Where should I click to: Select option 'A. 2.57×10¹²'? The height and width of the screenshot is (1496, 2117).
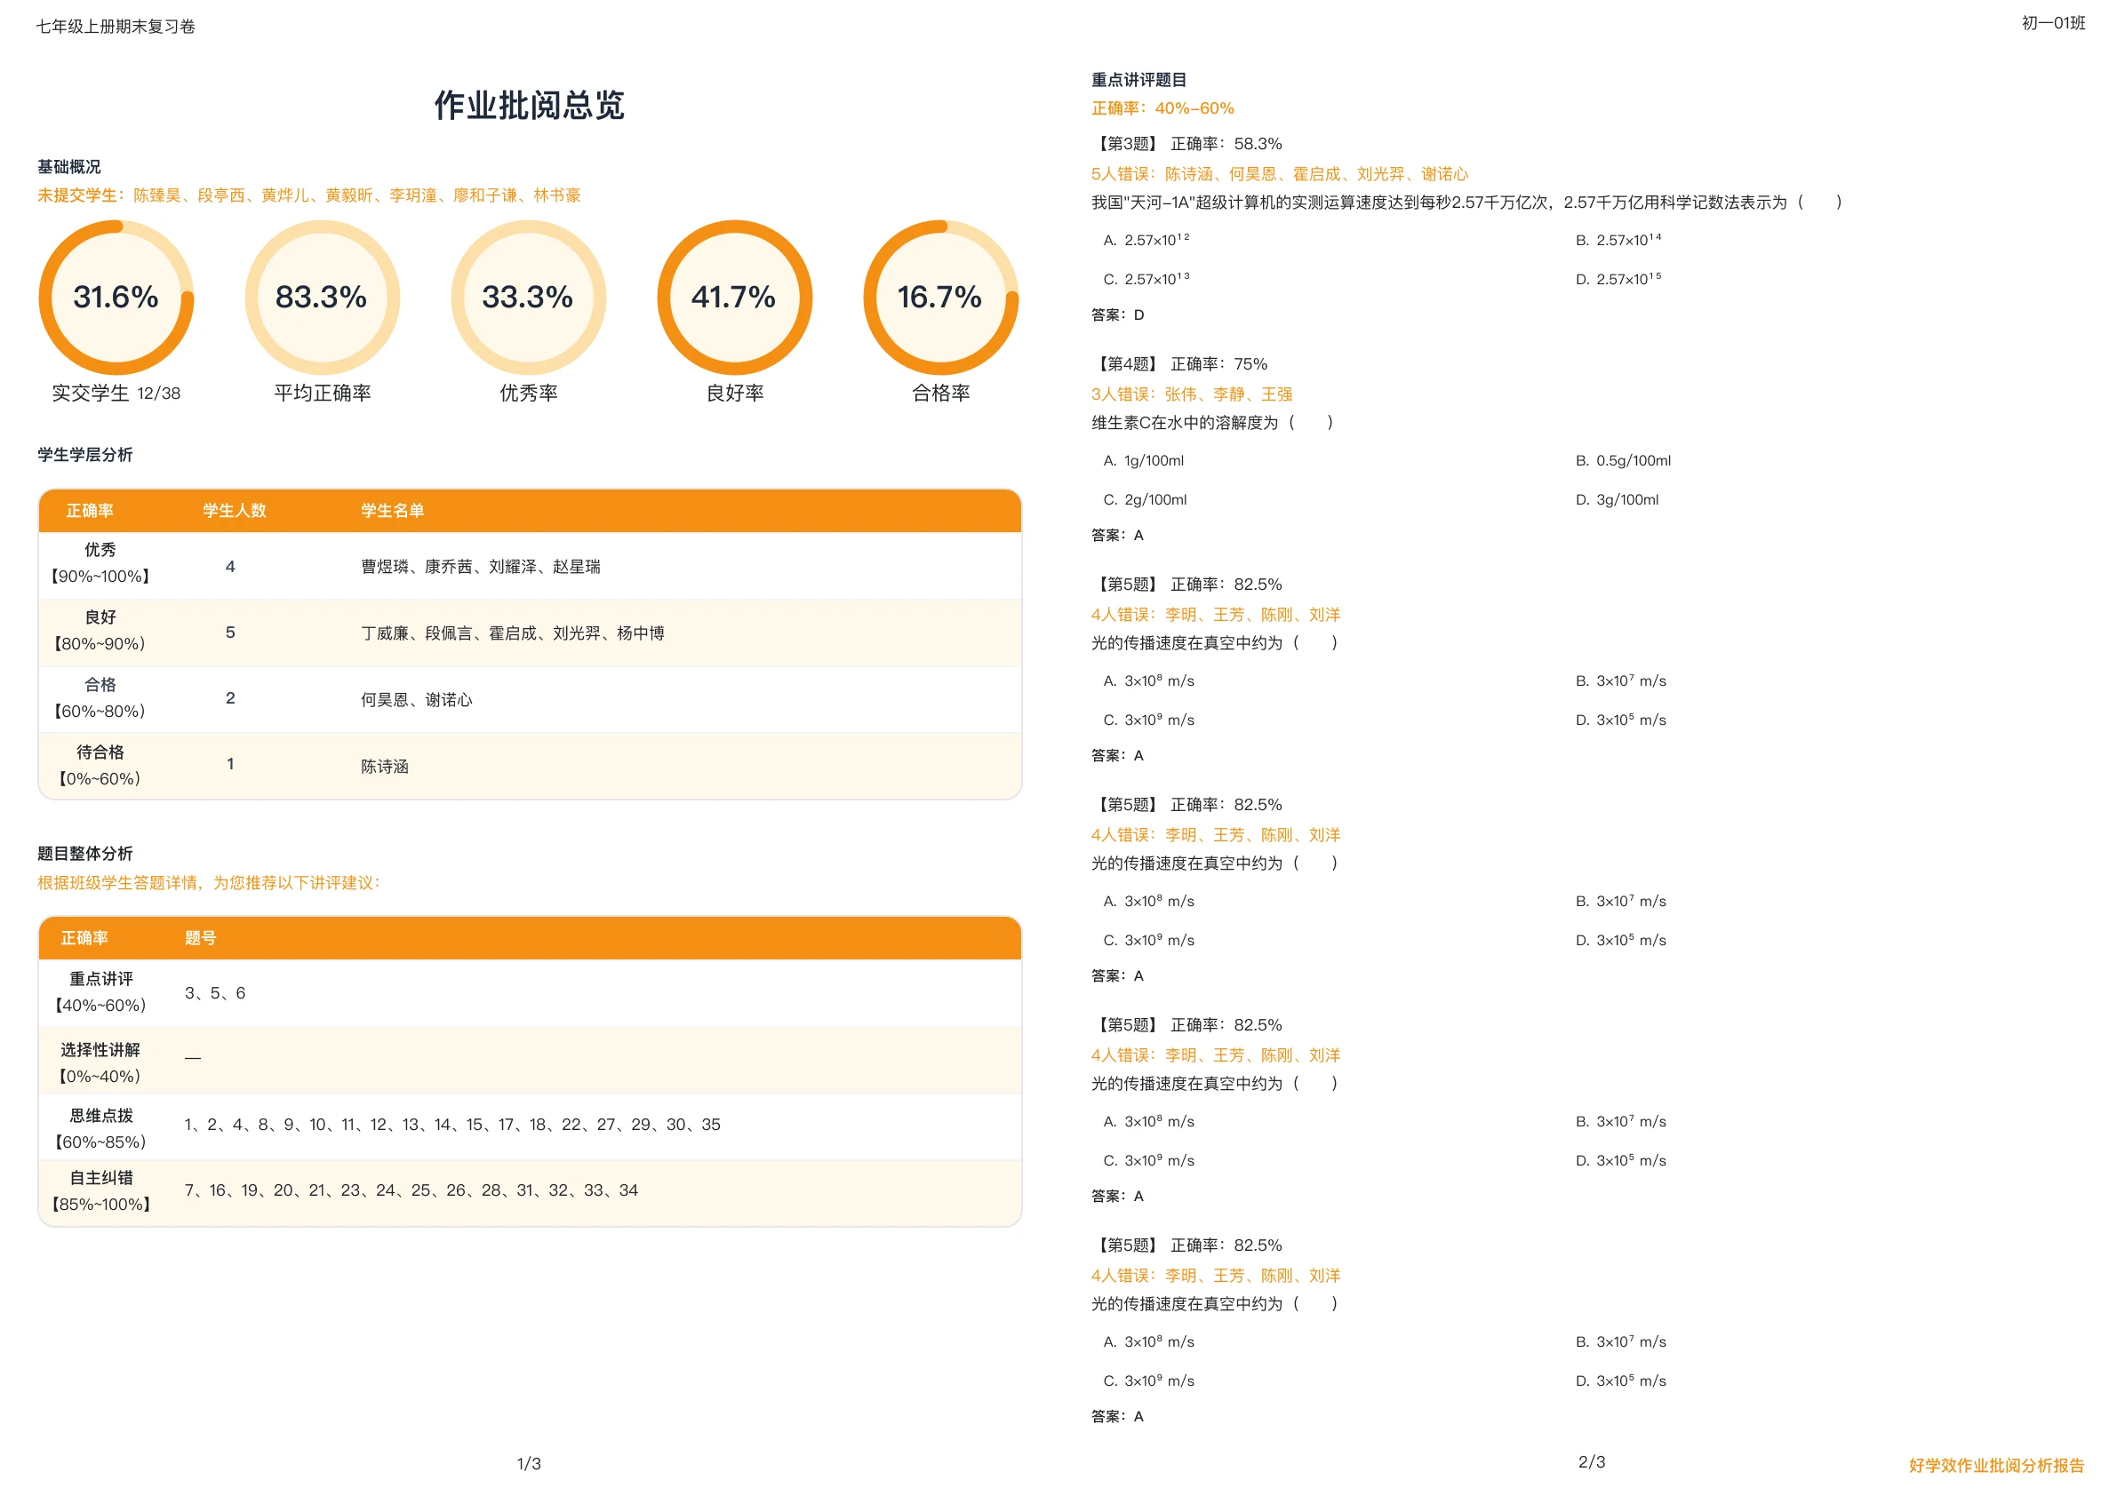[x=1146, y=240]
